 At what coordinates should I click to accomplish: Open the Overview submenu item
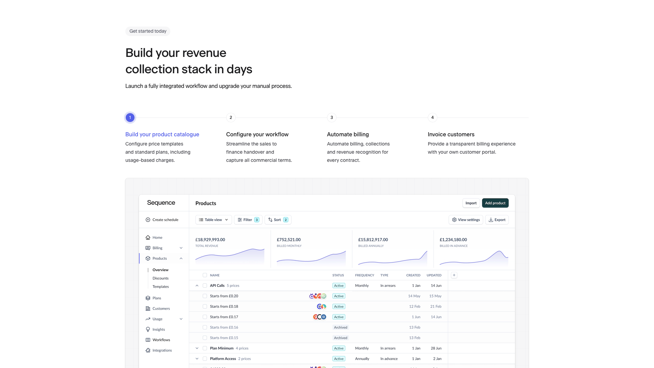(x=160, y=270)
